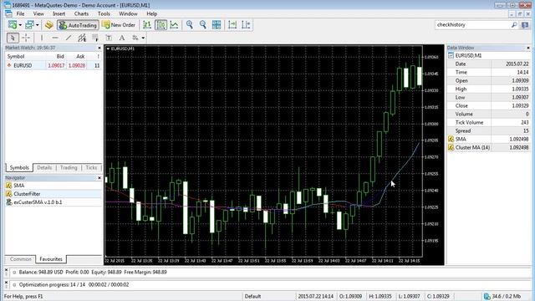Click the EURUSD,M1 chart title dropdown triangle
The image size is (535, 301).
coord(108,48)
